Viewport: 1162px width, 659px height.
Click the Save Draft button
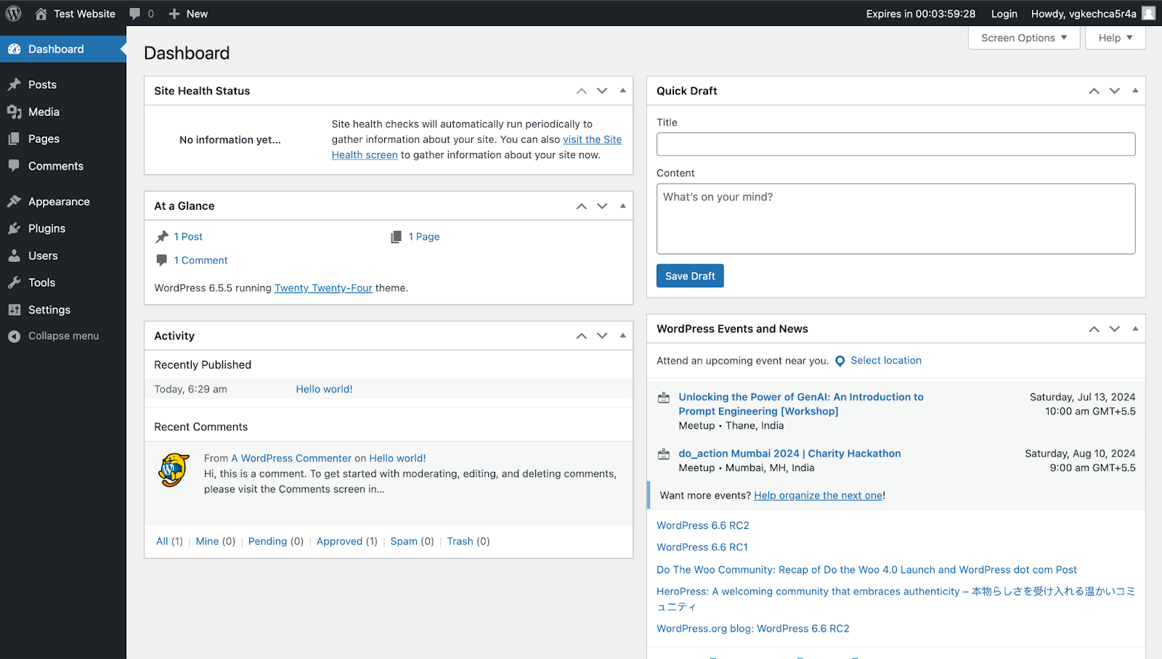pyautogui.click(x=689, y=275)
